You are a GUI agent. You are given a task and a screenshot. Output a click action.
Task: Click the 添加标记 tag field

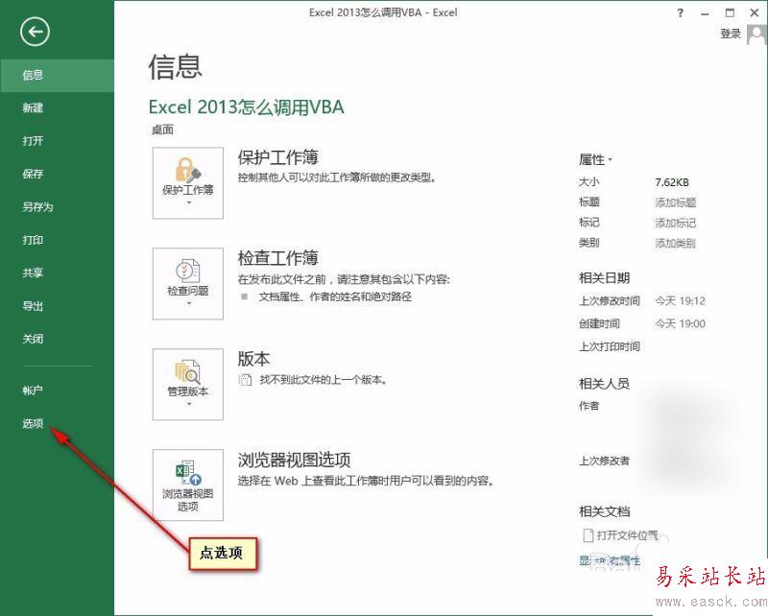pyautogui.click(x=676, y=224)
